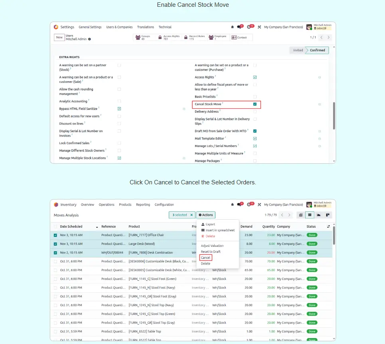The height and width of the screenshot is (344, 385).
Task: Open Configuration menu in Inventory
Action: point(164,205)
